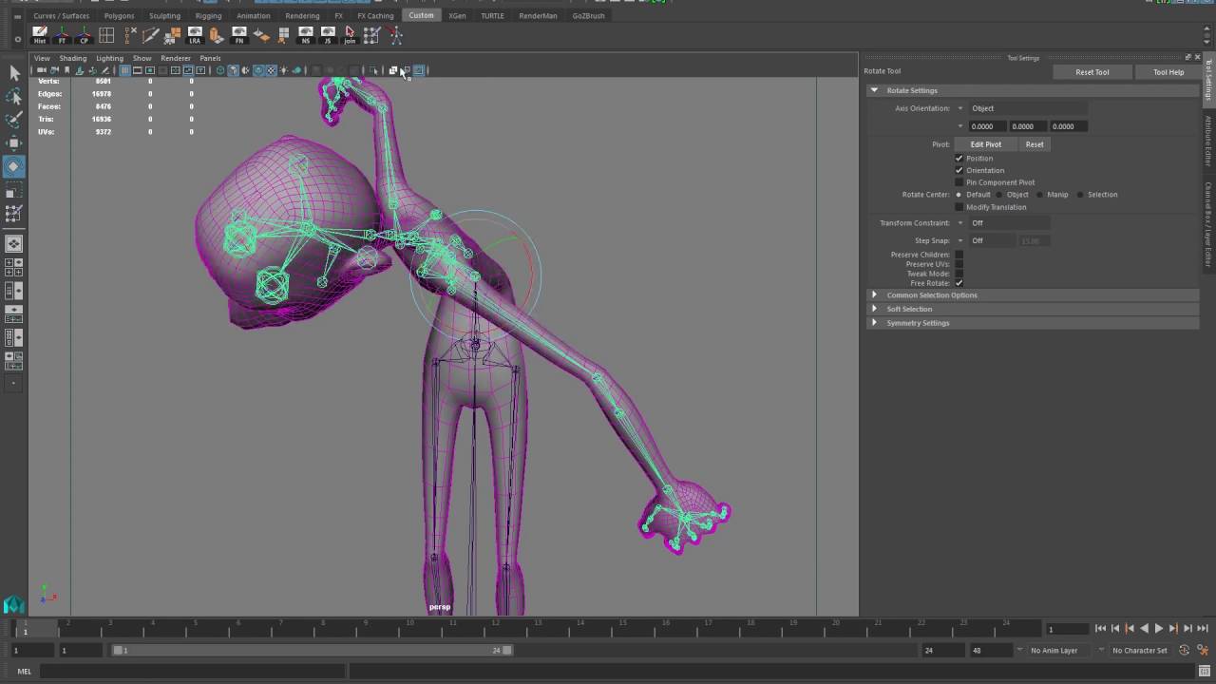Screen dimensions: 1216x684
Task: Click the NS shelf icon
Action: pos(305,35)
